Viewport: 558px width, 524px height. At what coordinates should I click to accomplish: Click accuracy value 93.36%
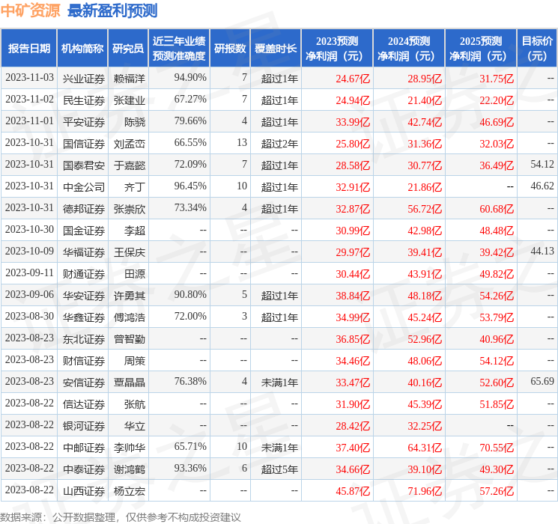pos(190,468)
